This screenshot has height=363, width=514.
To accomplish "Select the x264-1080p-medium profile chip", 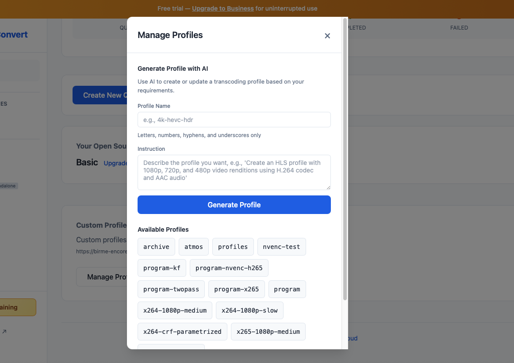I will click(174, 310).
